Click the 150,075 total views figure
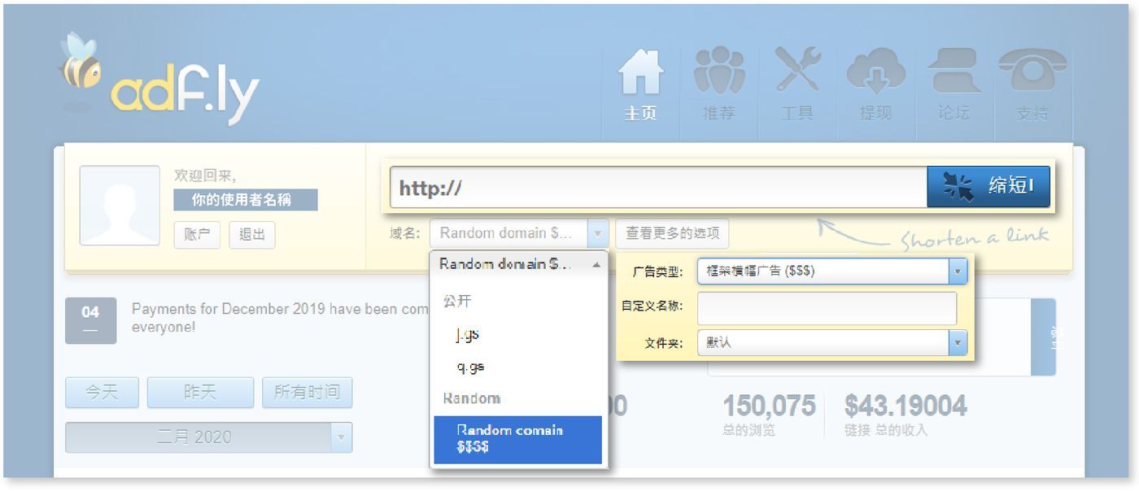1139x491 pixels. pos(769,406)
